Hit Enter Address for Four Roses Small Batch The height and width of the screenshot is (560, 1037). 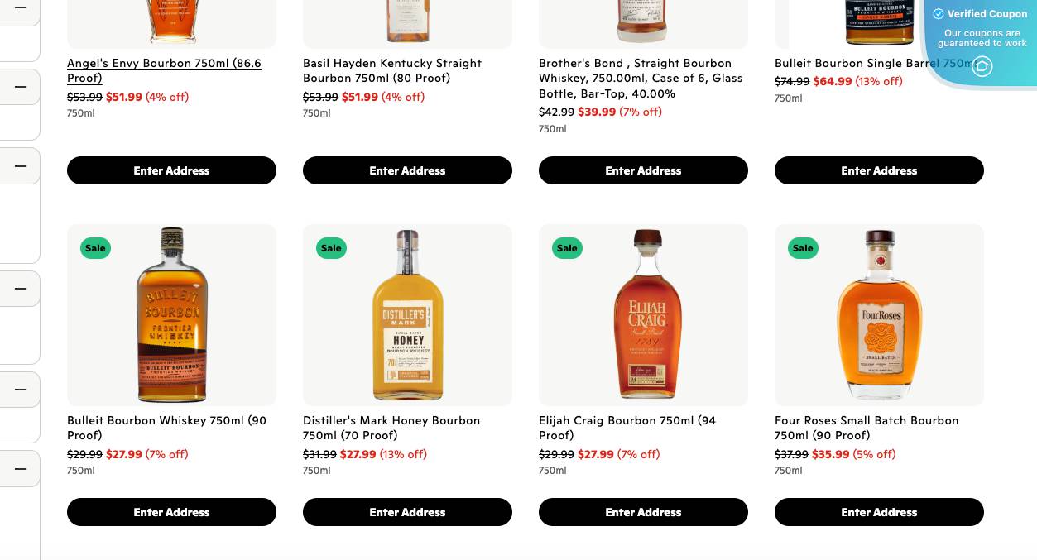point(879,512)
